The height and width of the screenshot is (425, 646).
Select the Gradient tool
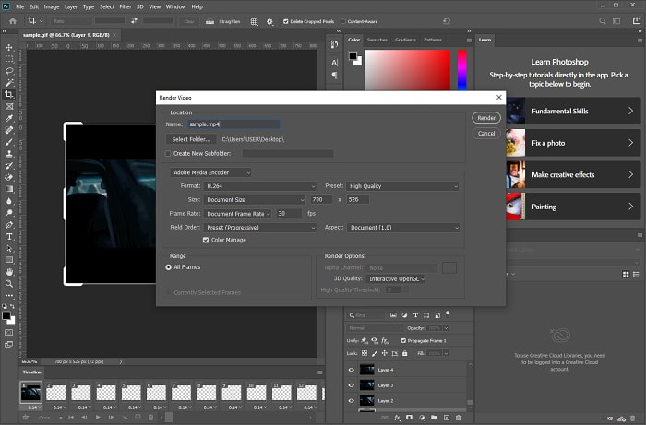9,189
